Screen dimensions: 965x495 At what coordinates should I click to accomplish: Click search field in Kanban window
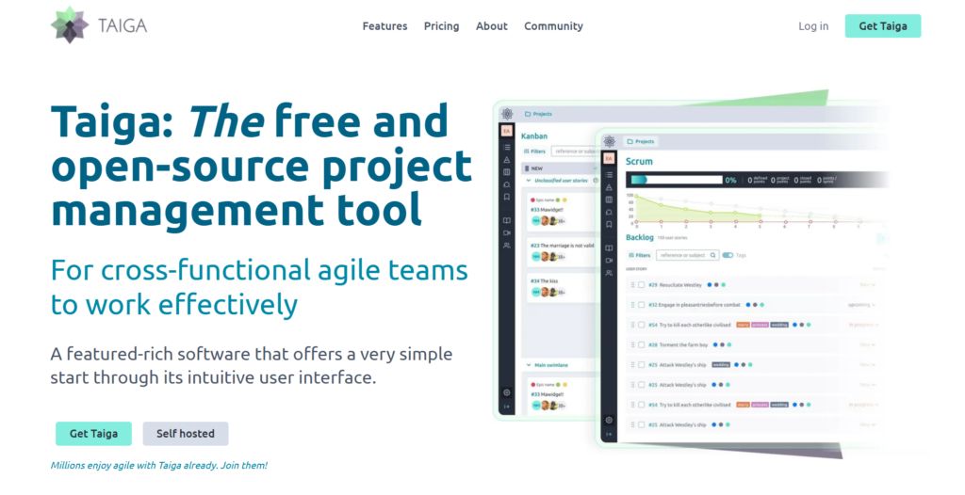coord(575,152)
